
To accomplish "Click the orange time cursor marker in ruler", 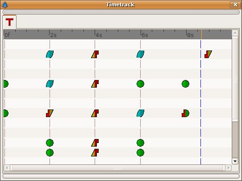I will (201, 34).
